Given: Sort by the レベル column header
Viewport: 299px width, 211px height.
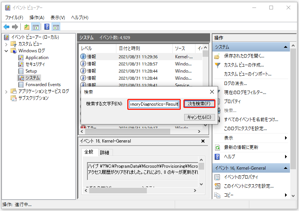Looking at the screenshot, I should point(97,49).
